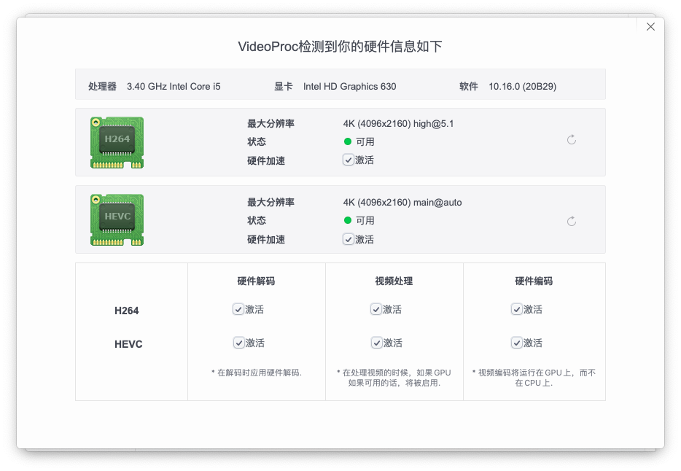This screenshot has height=471, width=681.
Task: Click software version 10.16.0 (20B29)
Action: 523,86
